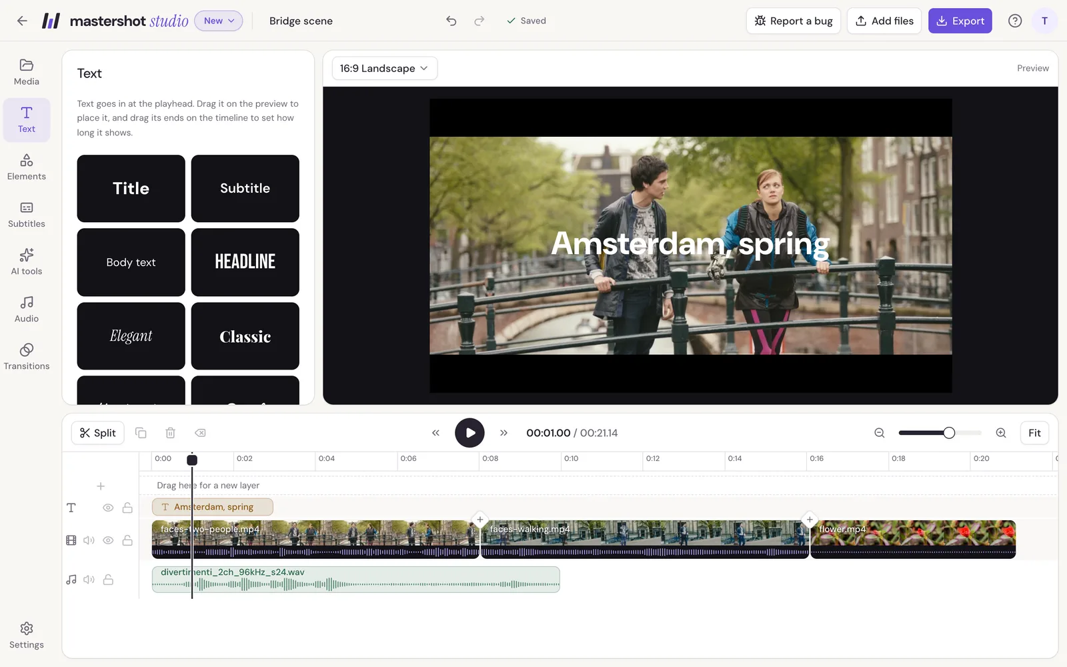Viewport: 1067px width, 667px height.
Task: Skip backward with rewind arrows
Action: click(435, 433)
